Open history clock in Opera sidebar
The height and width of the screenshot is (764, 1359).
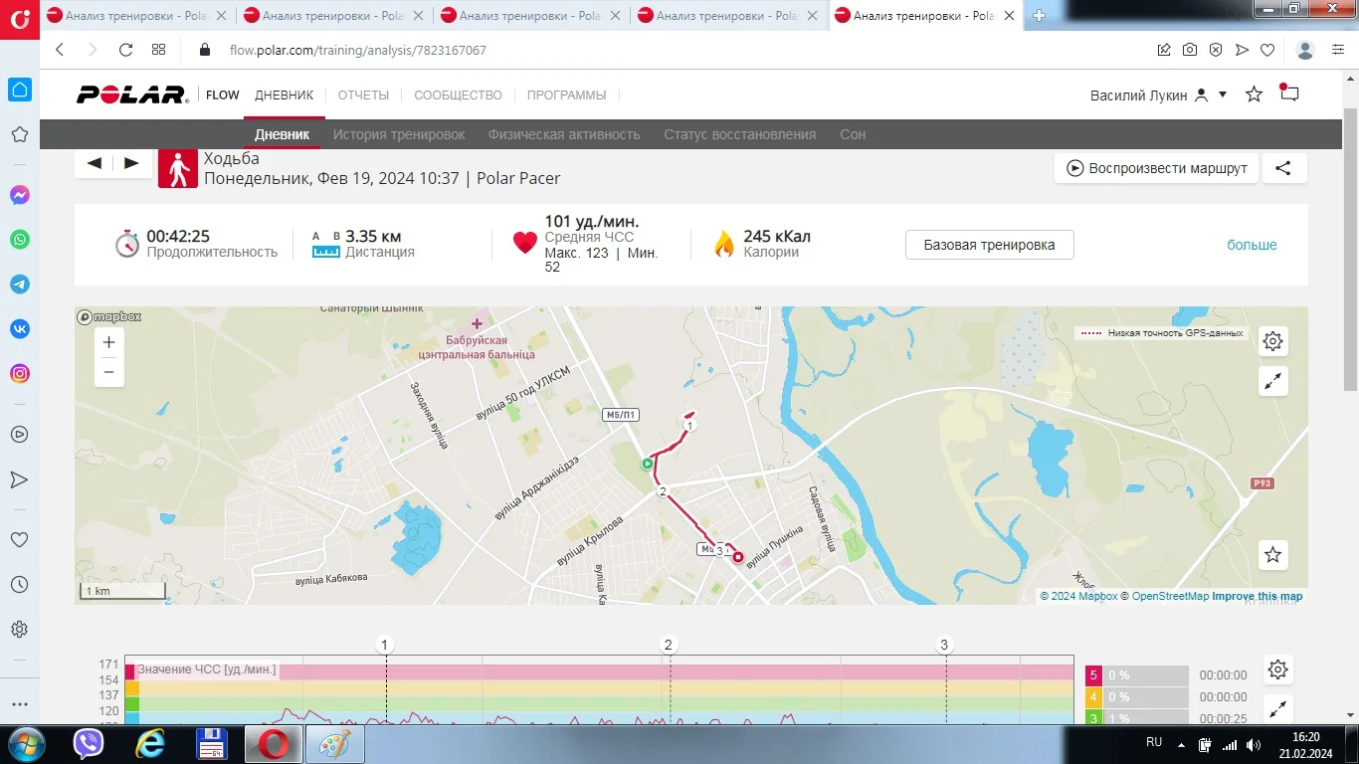[19, 585]
